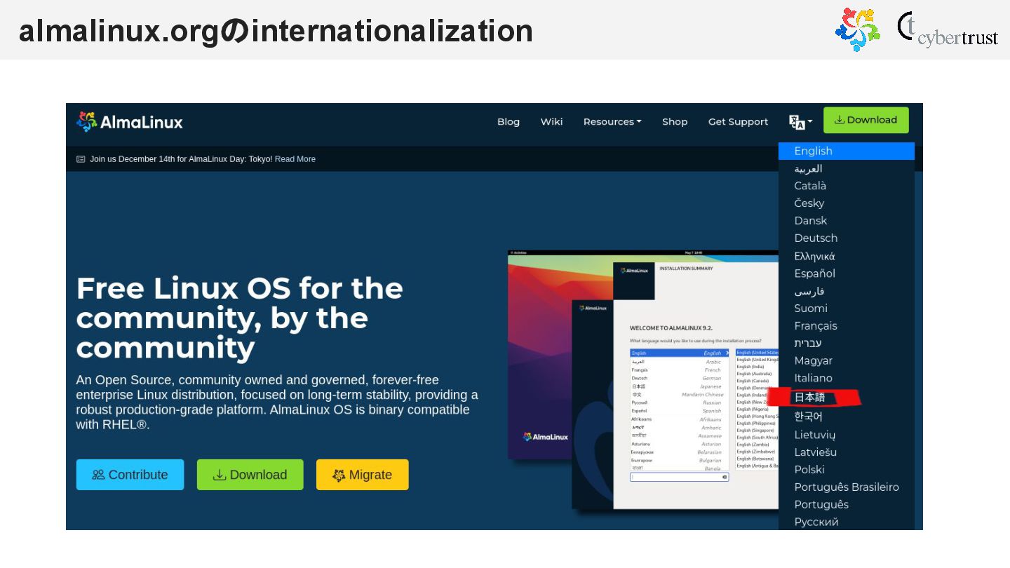This screenshot has width=1010, height=568.
Task: Click the news icon beside announcement
Action: coord(81,159)
